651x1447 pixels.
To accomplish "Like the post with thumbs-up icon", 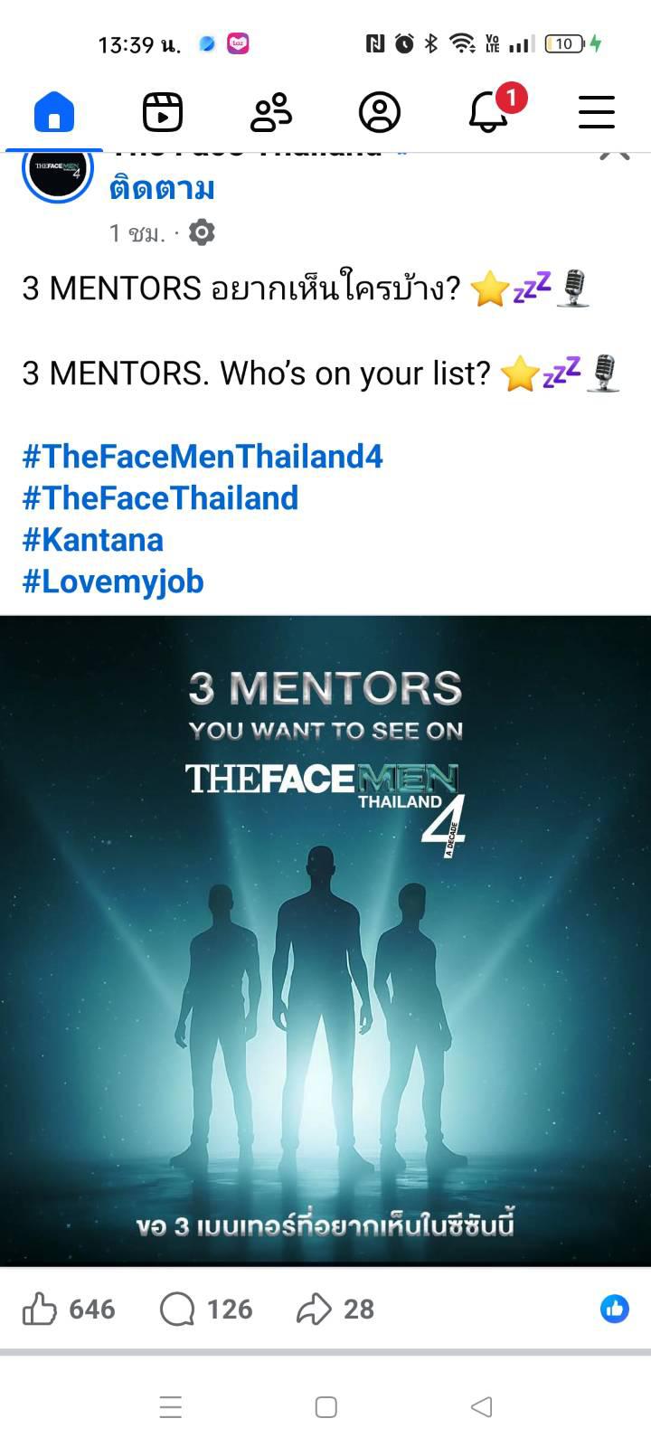I will click(39, 1309).
